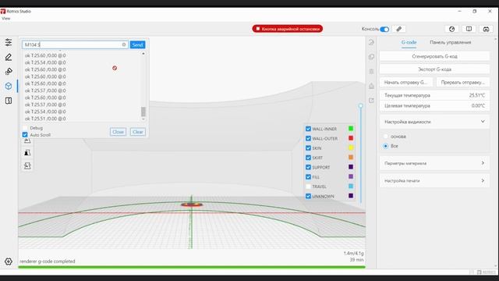
Task: Uncheck the SKIRT layer checkbox
Action: pos(308,158)
